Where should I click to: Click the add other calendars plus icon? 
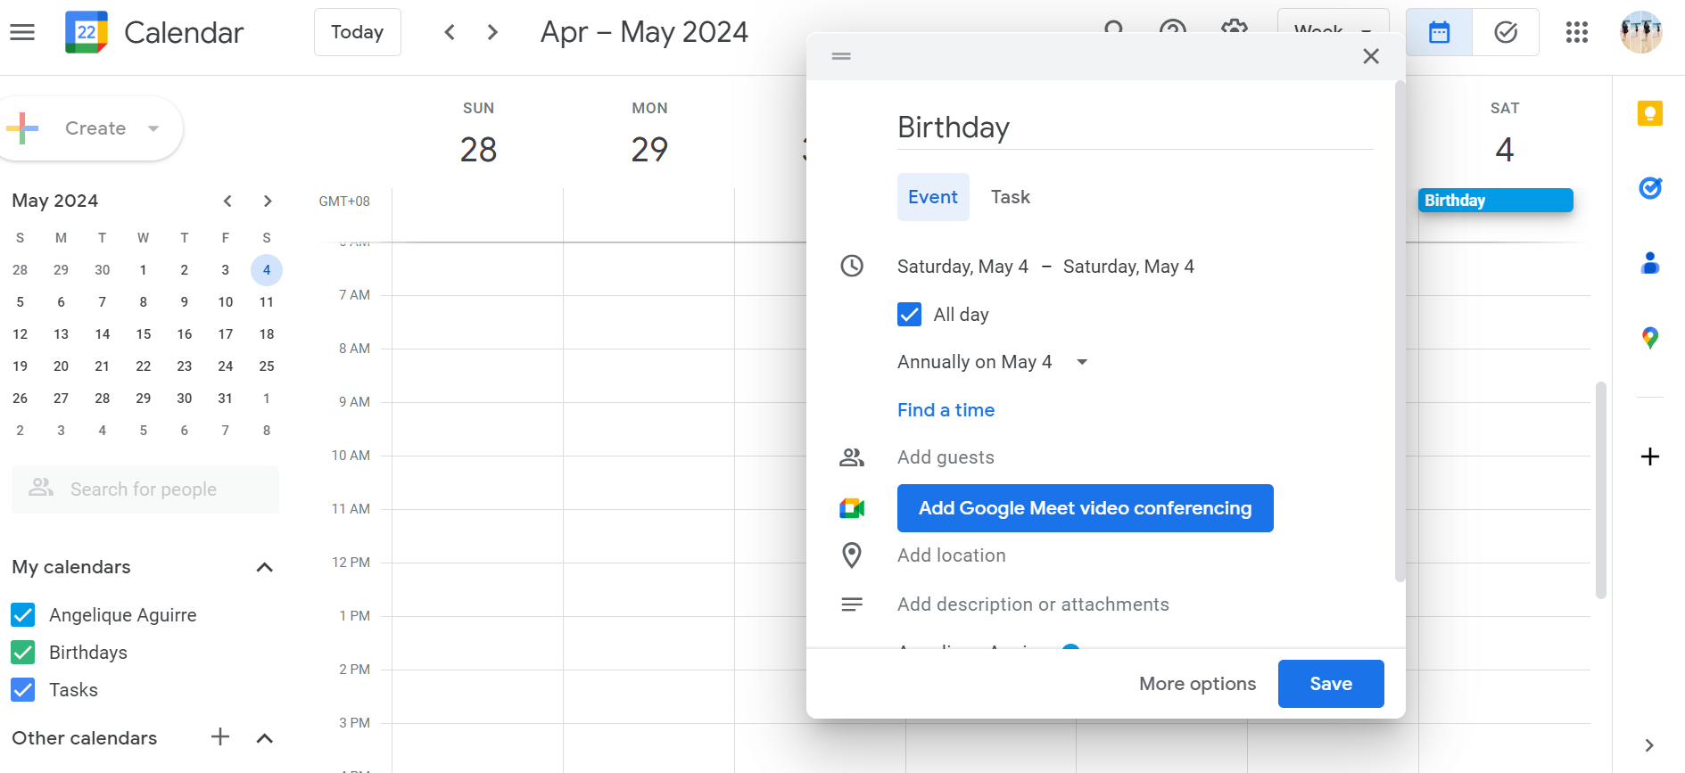coord(220,737)
